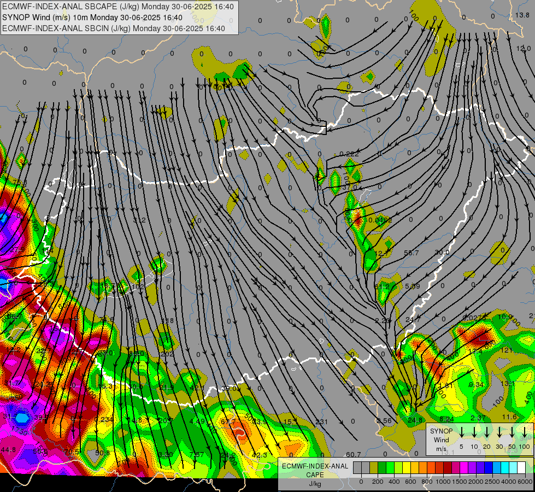This screenshot has height=492, width=535.
Task: Click the '13.8' value at top right
Action: pos(522,15)
